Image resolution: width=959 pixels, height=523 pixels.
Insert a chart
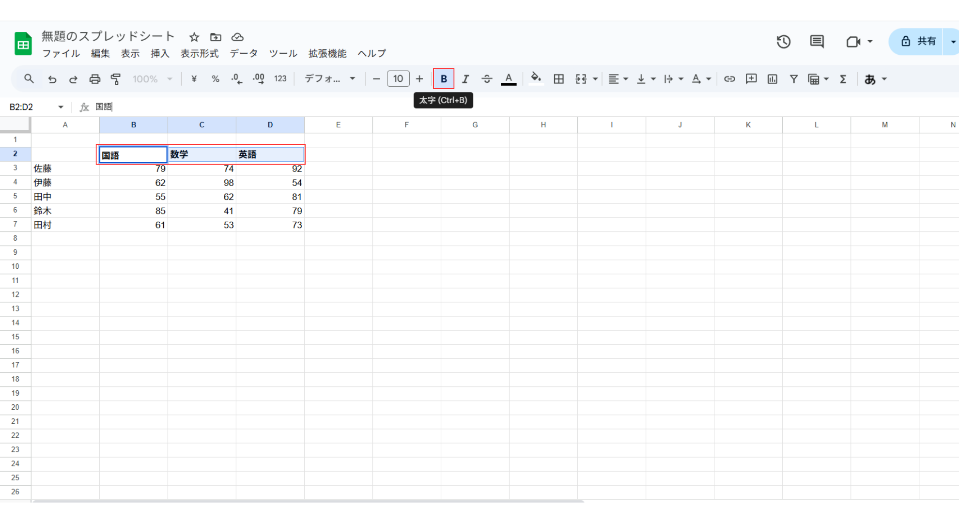[773, 79]
